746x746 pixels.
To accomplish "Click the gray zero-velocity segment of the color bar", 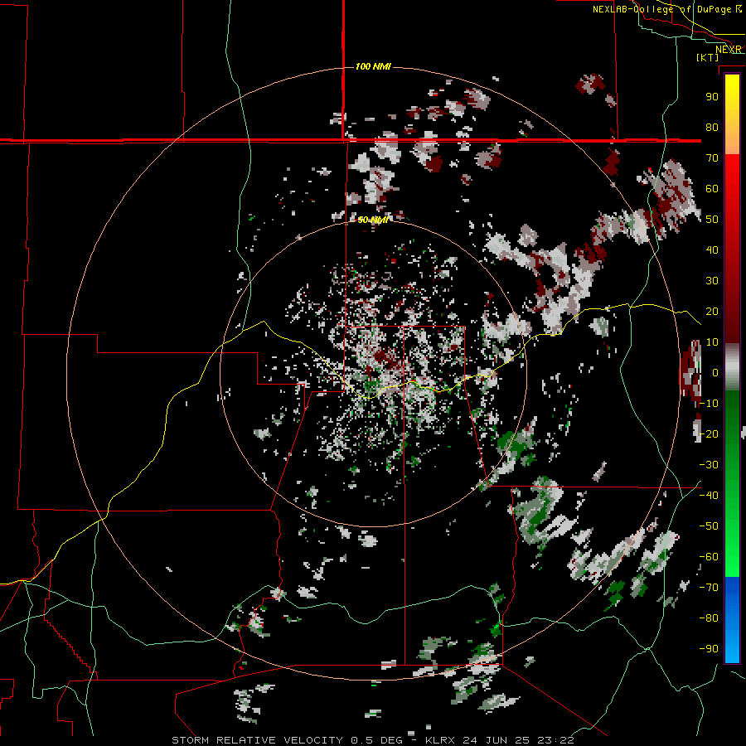I will click(732, 369).
